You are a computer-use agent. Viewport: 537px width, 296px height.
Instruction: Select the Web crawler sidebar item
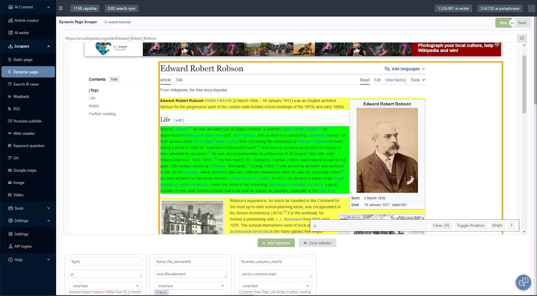(24, 134)
